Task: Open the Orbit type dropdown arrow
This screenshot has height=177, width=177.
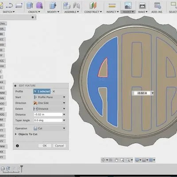Action: (x=107, y=160)
